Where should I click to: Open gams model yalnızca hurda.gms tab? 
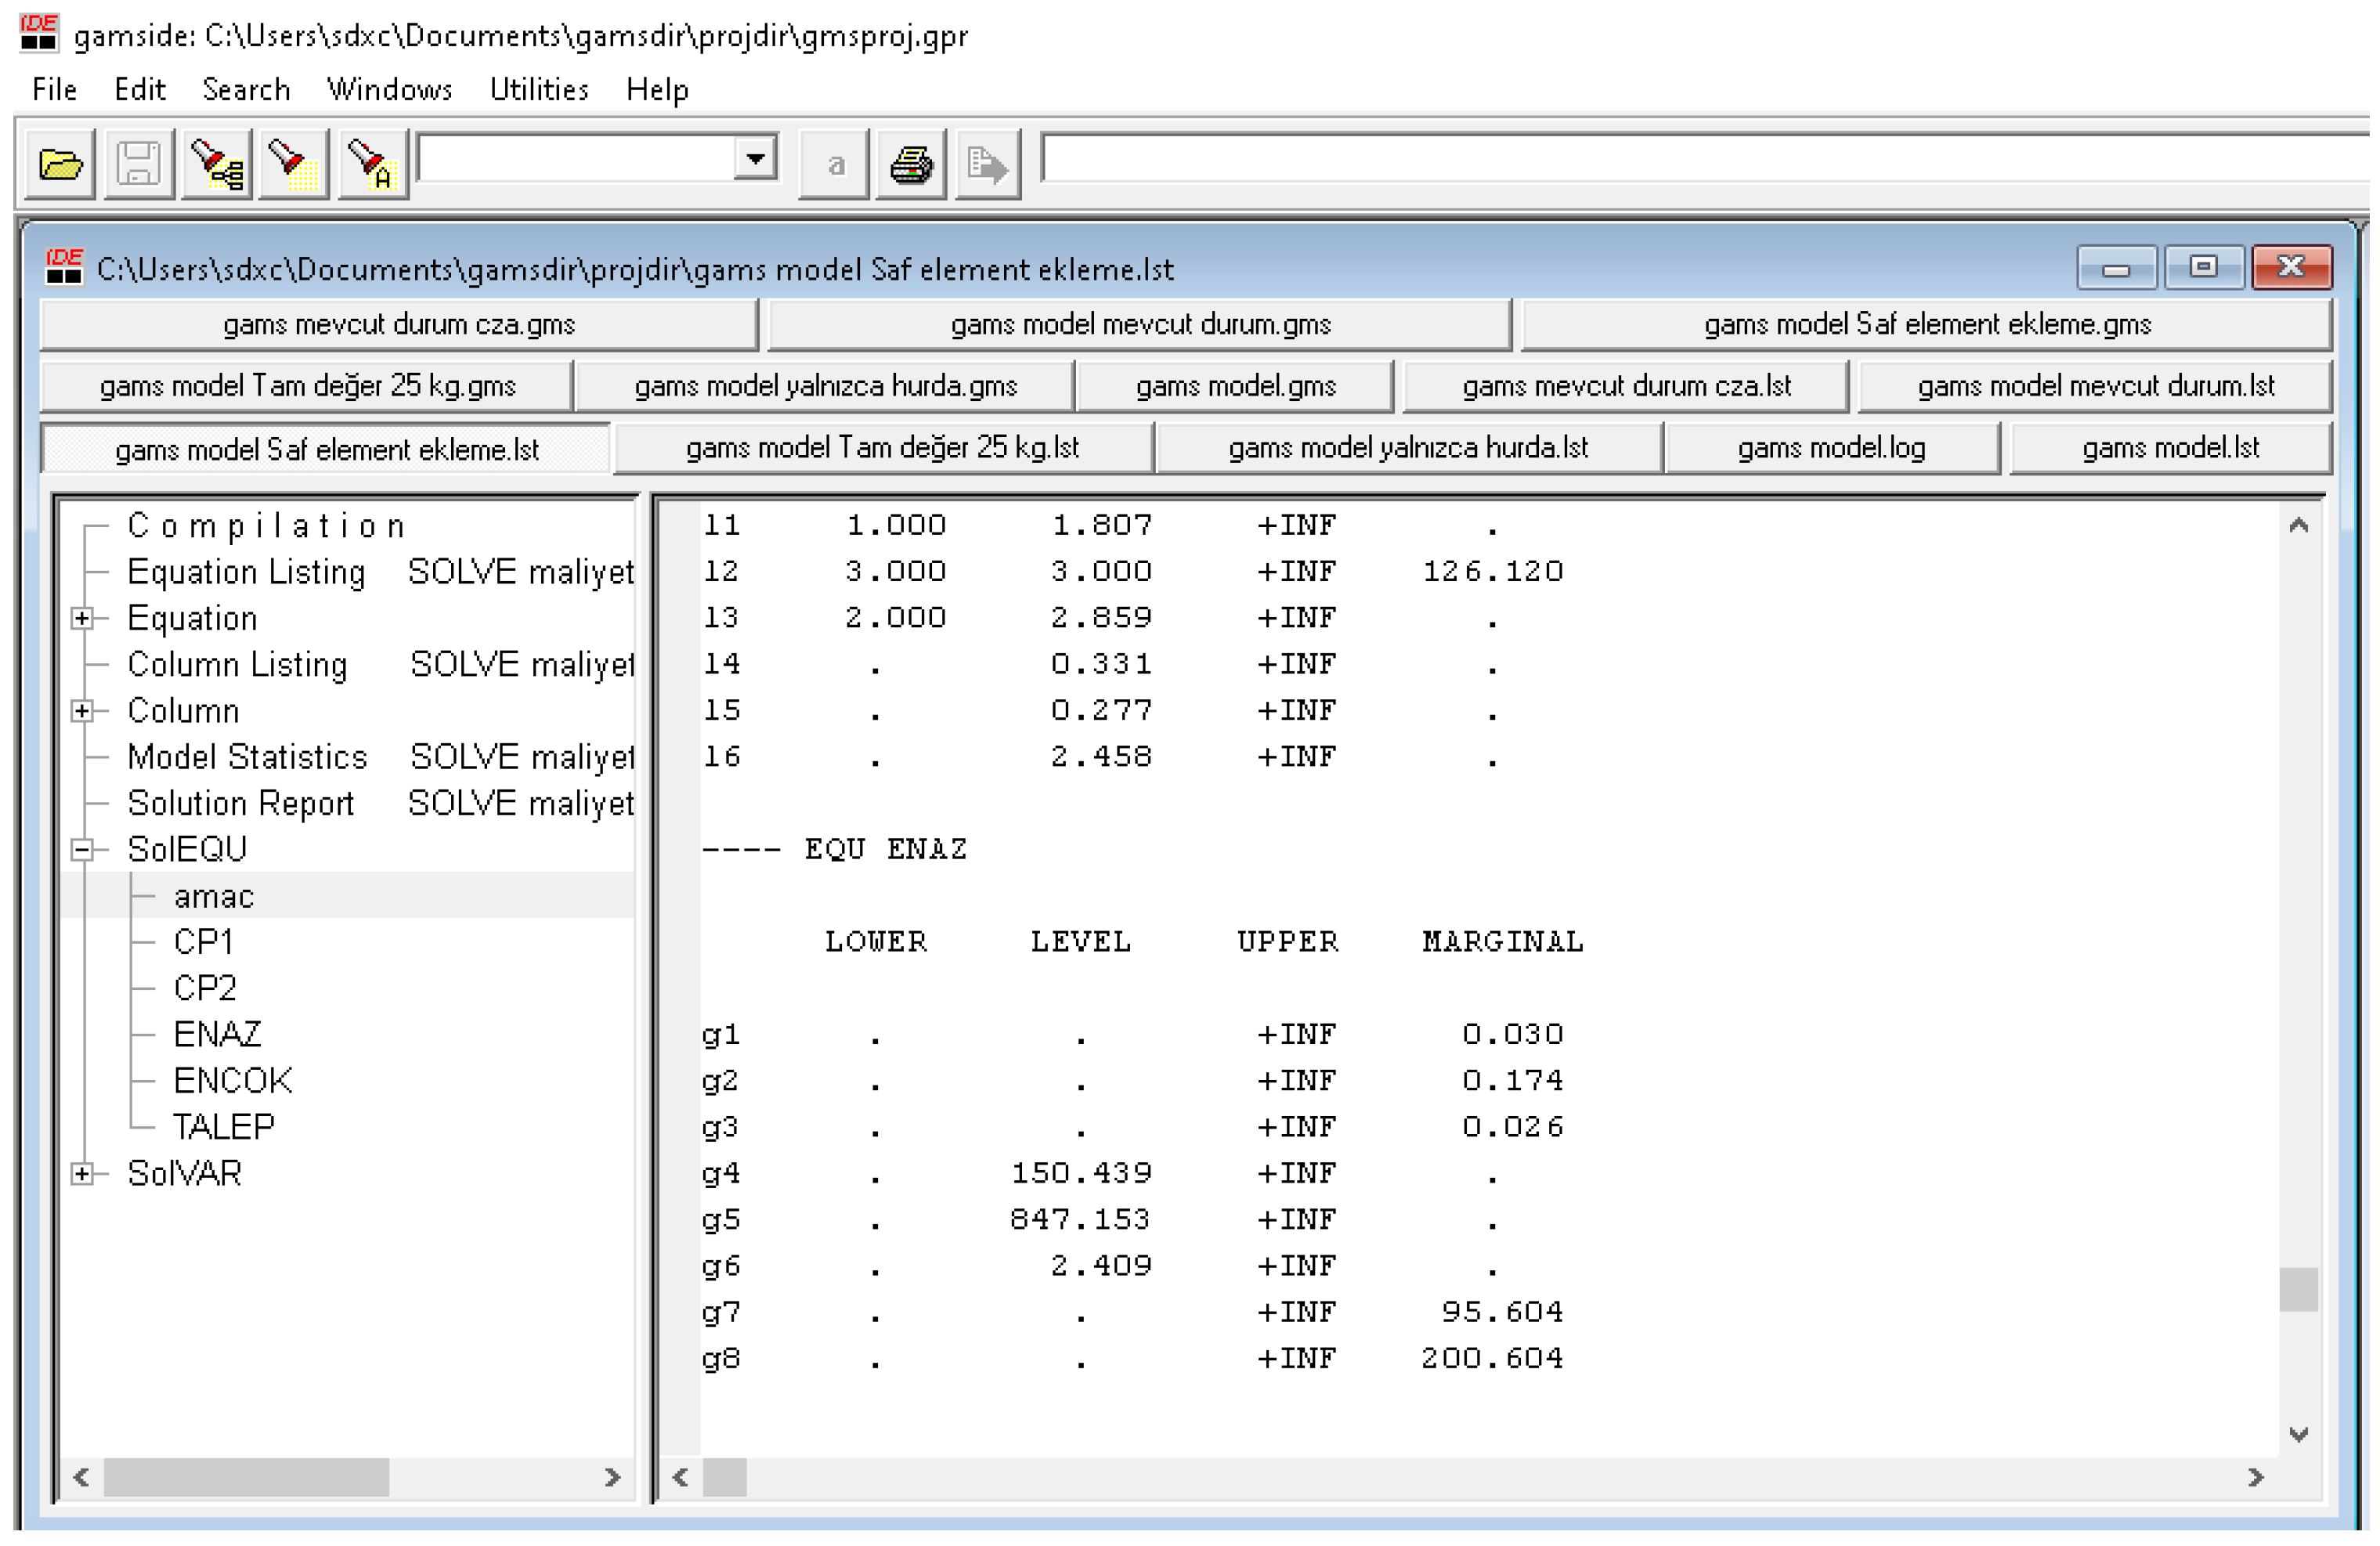click(825, 386)
